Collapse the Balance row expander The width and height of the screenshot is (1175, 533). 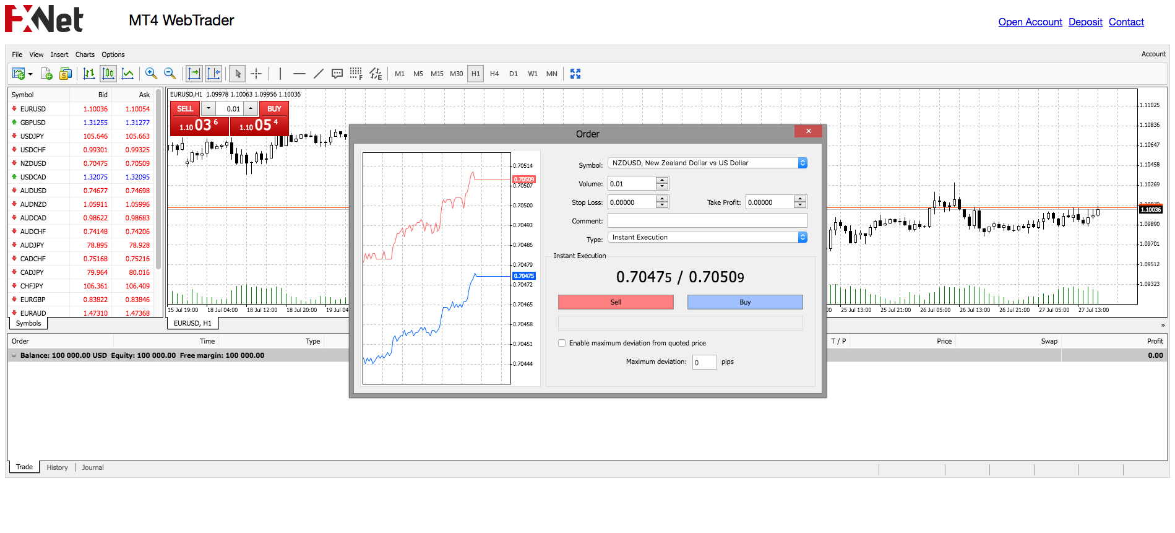pos(14,355)
